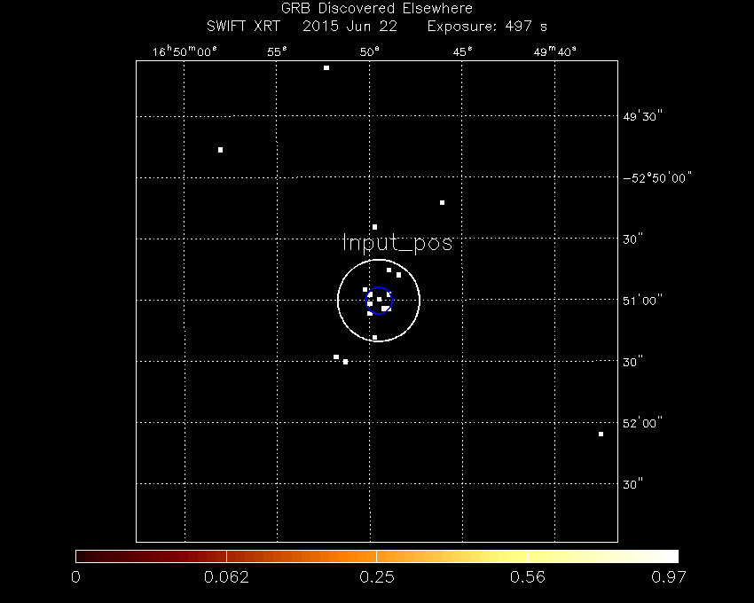
Task: Click the lone white dot in the upper-left area
Action: point(220,150)
